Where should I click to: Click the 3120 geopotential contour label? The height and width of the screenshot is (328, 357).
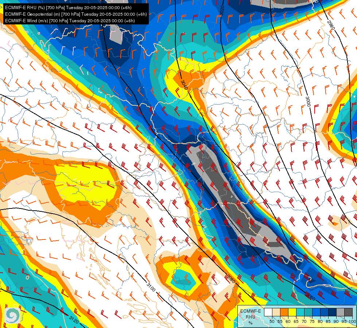click(x=74, y=320)
